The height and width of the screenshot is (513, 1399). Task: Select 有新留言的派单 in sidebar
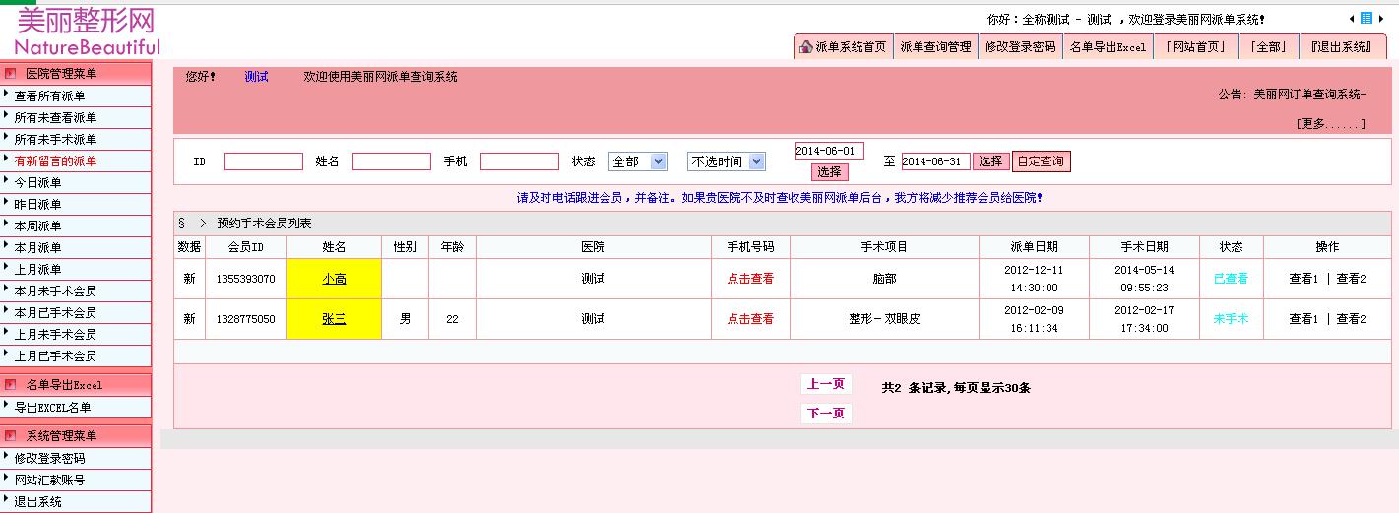point(56,161)
